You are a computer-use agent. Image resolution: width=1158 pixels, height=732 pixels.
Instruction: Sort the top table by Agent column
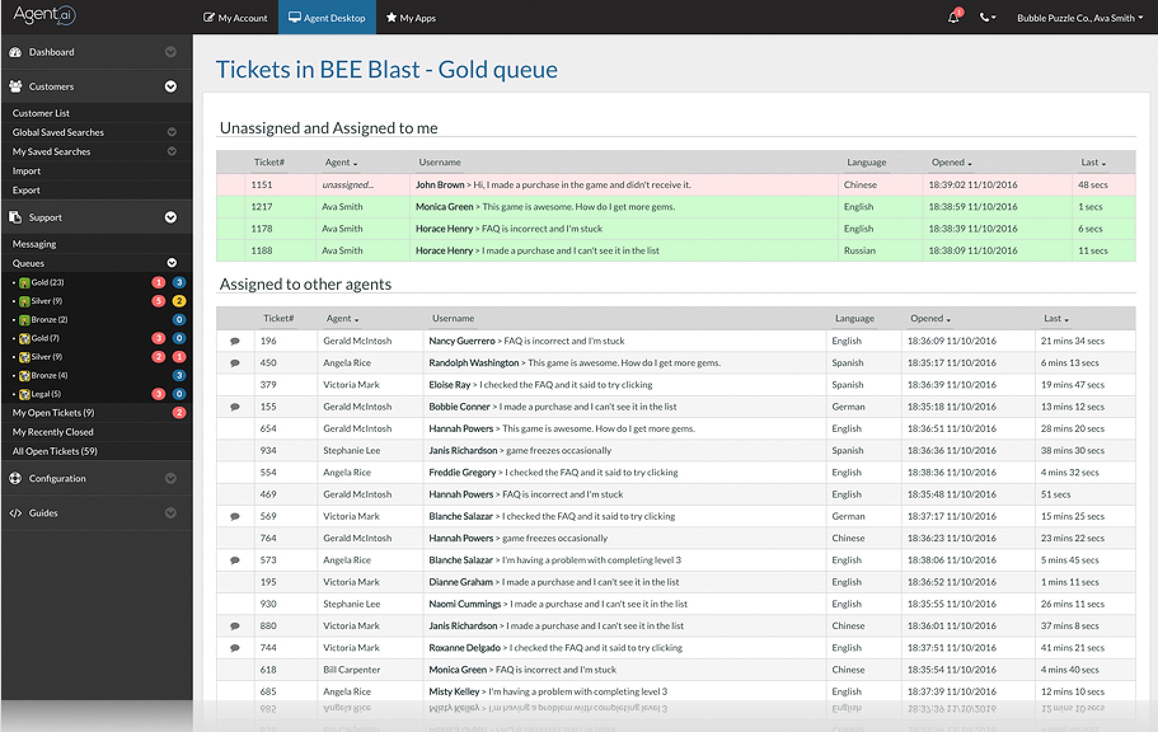tap(341, 163)
